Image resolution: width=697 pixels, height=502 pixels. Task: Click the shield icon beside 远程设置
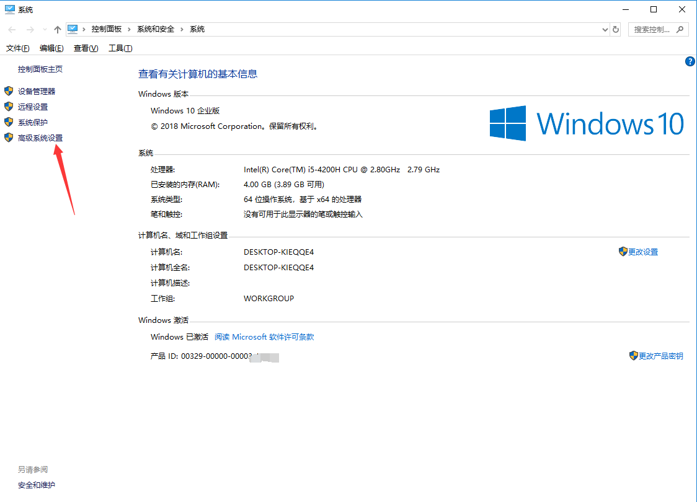point(9,106)
